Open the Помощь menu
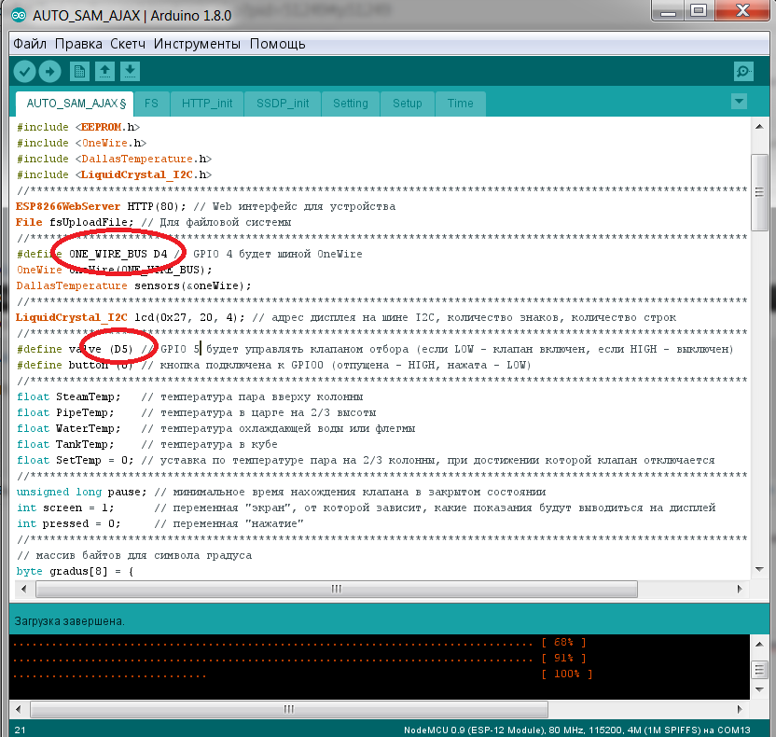The width and height of the screenshot is (776, 737). tap(277, 44)
